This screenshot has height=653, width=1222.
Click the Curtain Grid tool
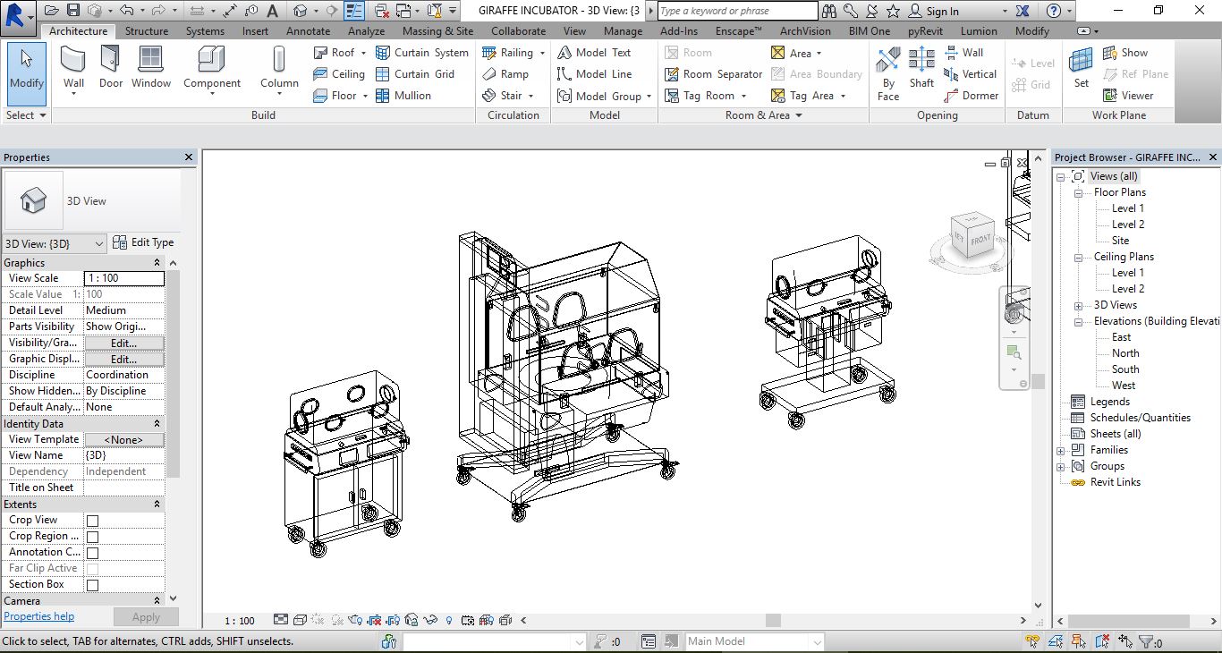click(416, 74)
